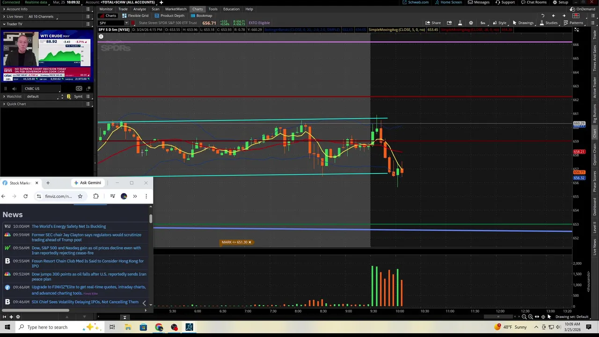Open a new Chrome tab
The image size is (599, 337).
tap(48, 183)
